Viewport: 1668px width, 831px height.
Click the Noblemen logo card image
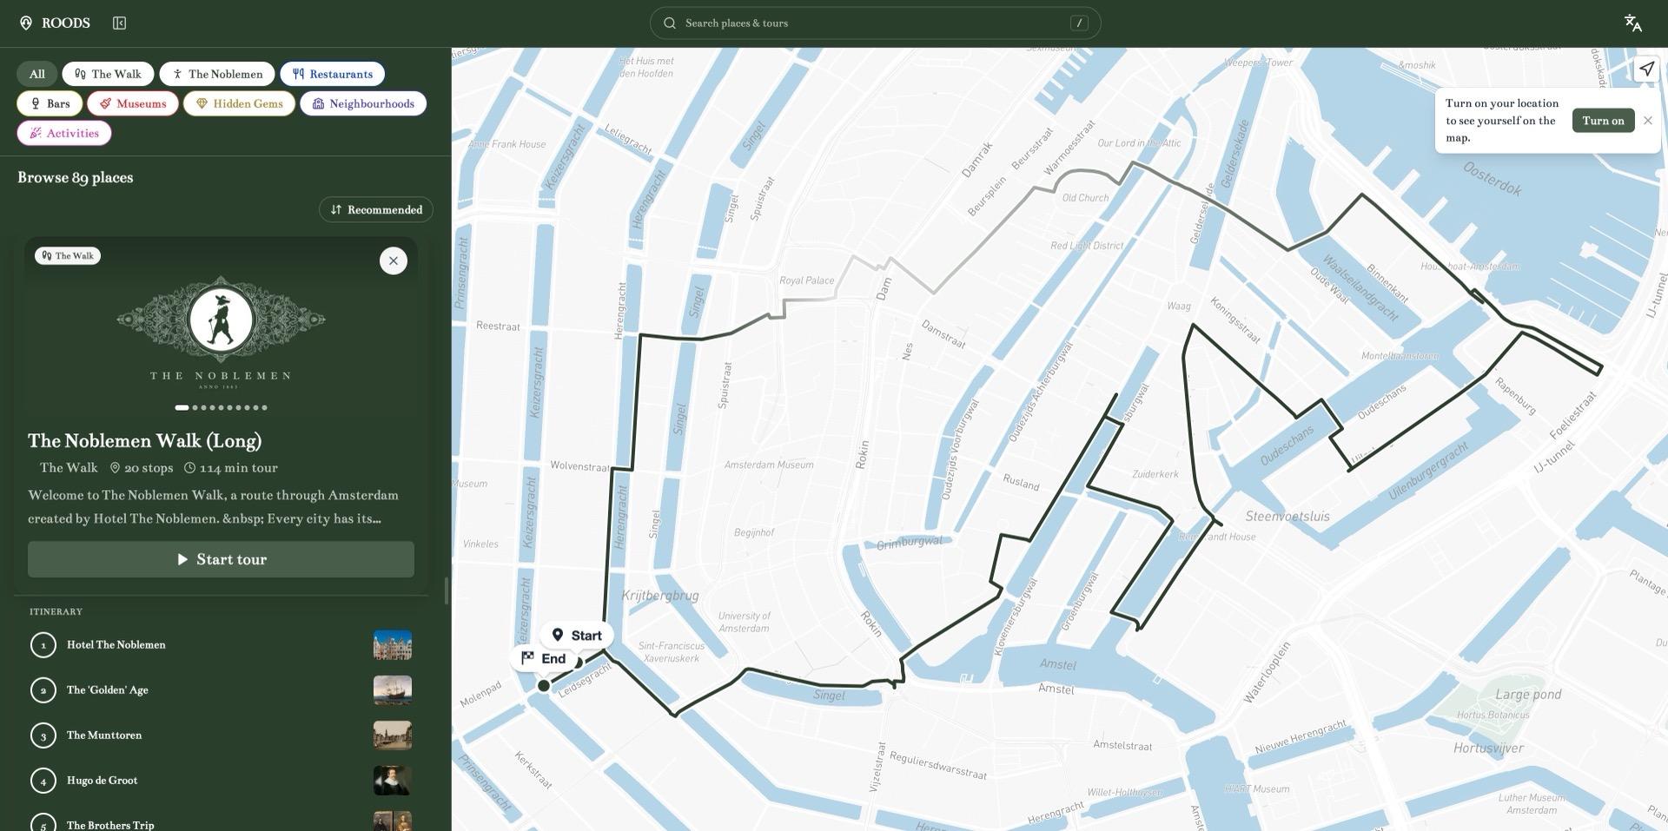tap(221, 328)
